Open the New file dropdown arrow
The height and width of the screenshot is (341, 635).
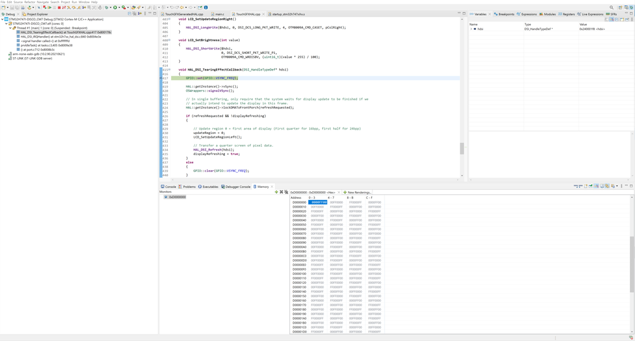pos(8,7)
